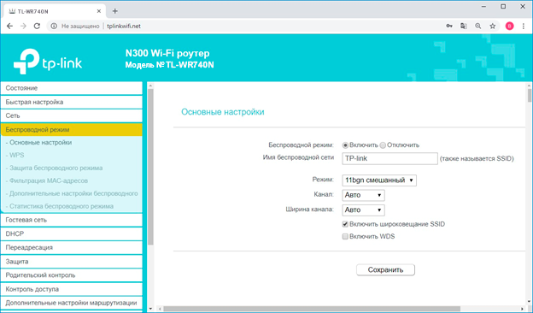
Task: Select the Включить radio button
Action: pos(345,145)
